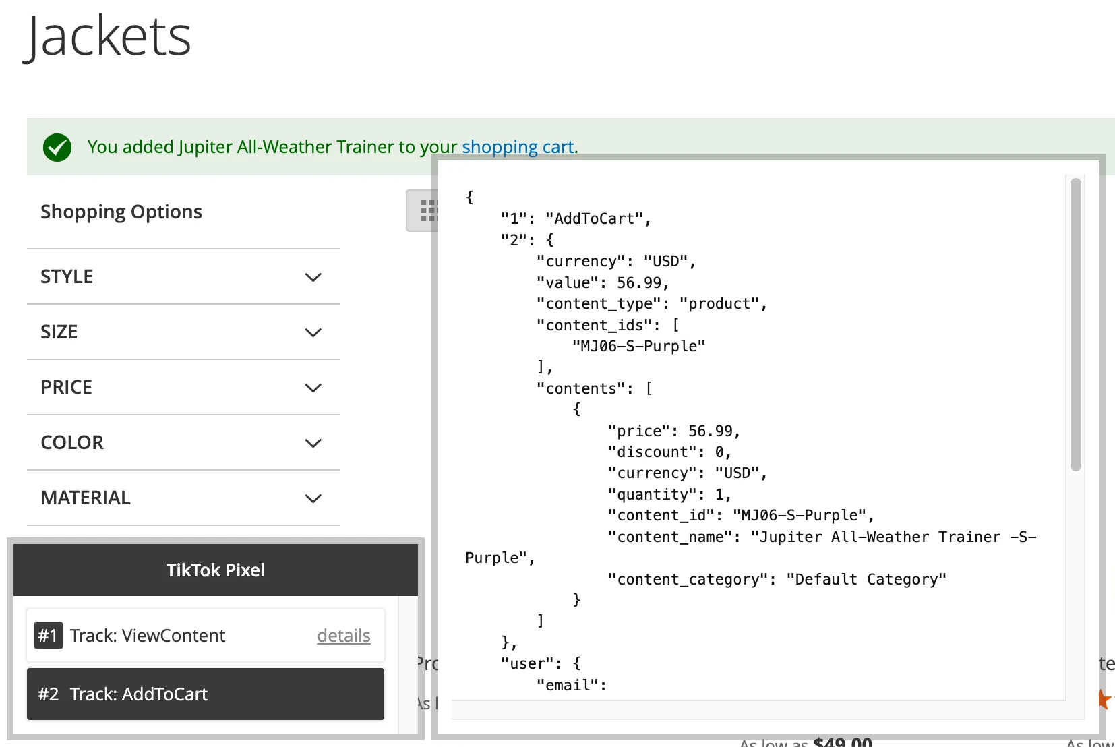Switch to grid view mode icon

coord(423,210)
